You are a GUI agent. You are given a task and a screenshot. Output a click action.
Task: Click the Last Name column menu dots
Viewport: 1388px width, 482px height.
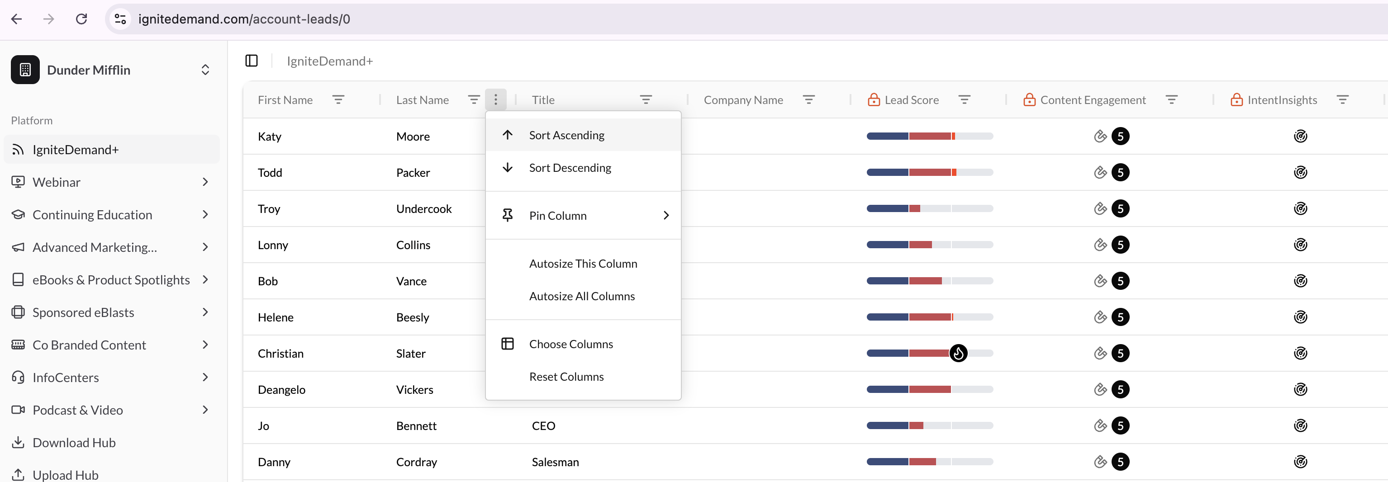click(495, 99)
